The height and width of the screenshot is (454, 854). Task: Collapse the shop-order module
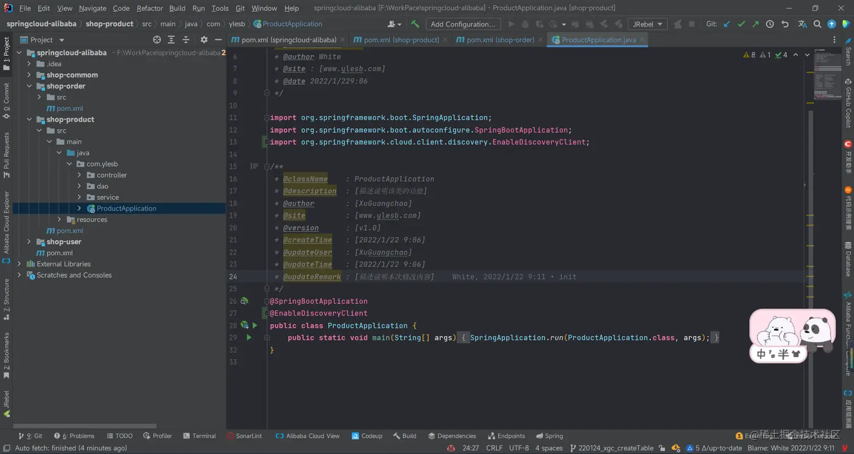coord(29,86)
